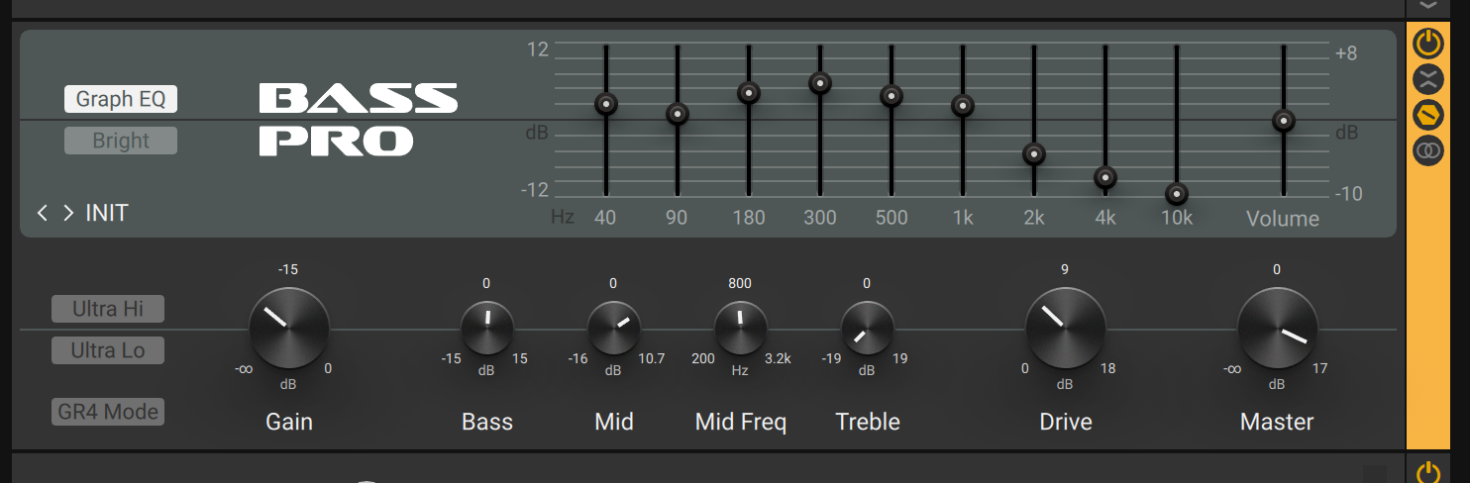Click the overlapping circles stereo icon
Screen dimensions: 1470x483
[x=1427, y=150]
